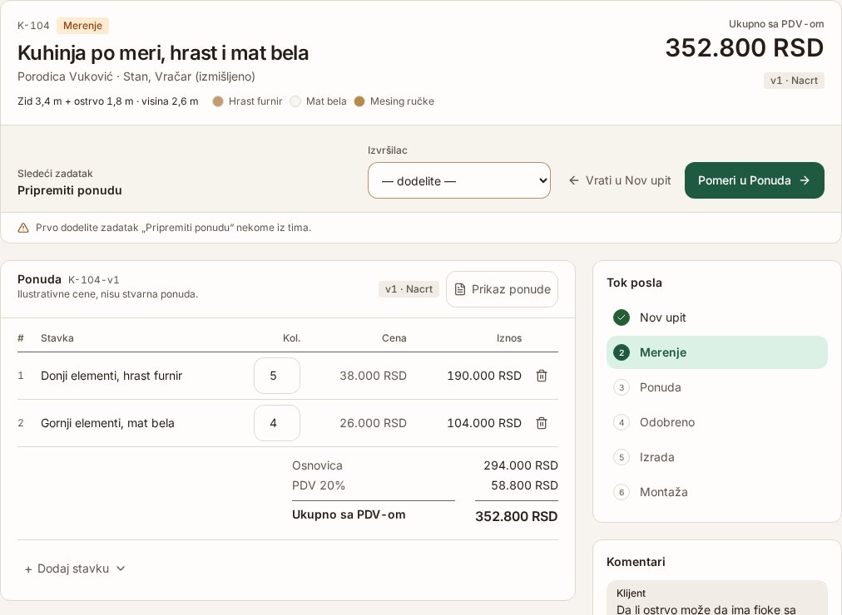Click the 104.000 RSD amount
Screen dimensions: 842x615
tap(484, 423)
